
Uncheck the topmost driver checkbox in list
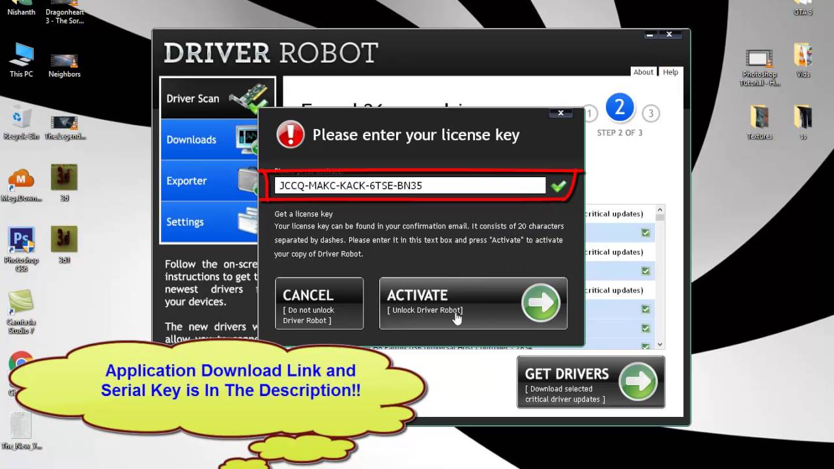[646, 233]
